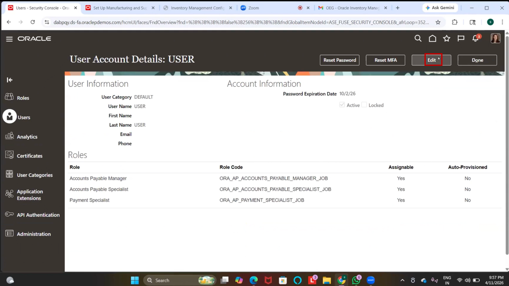Switch to OEG Oracle Inventory Gmail tab
The image size is (509, 286).
pos(353,8)
